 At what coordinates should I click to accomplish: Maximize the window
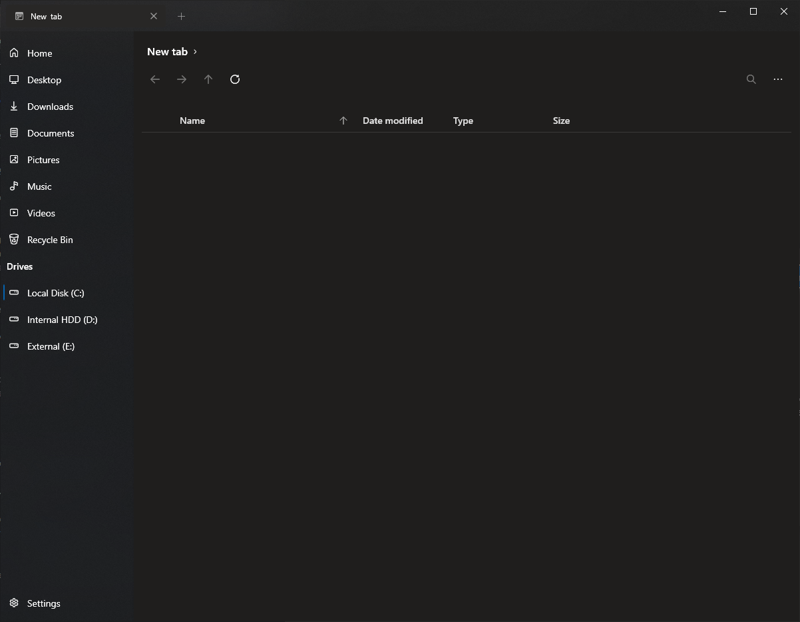753,11
